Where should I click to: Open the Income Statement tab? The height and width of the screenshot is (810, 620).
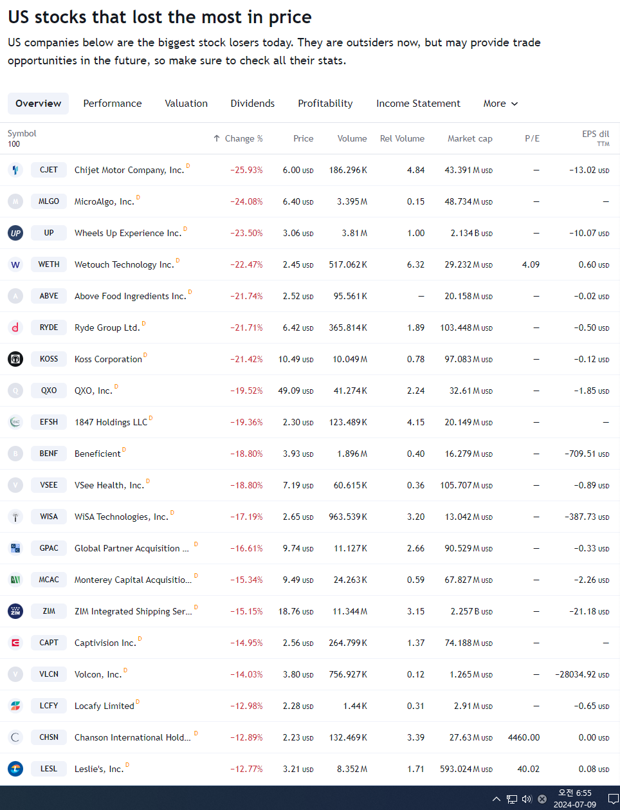pos(419,104)
